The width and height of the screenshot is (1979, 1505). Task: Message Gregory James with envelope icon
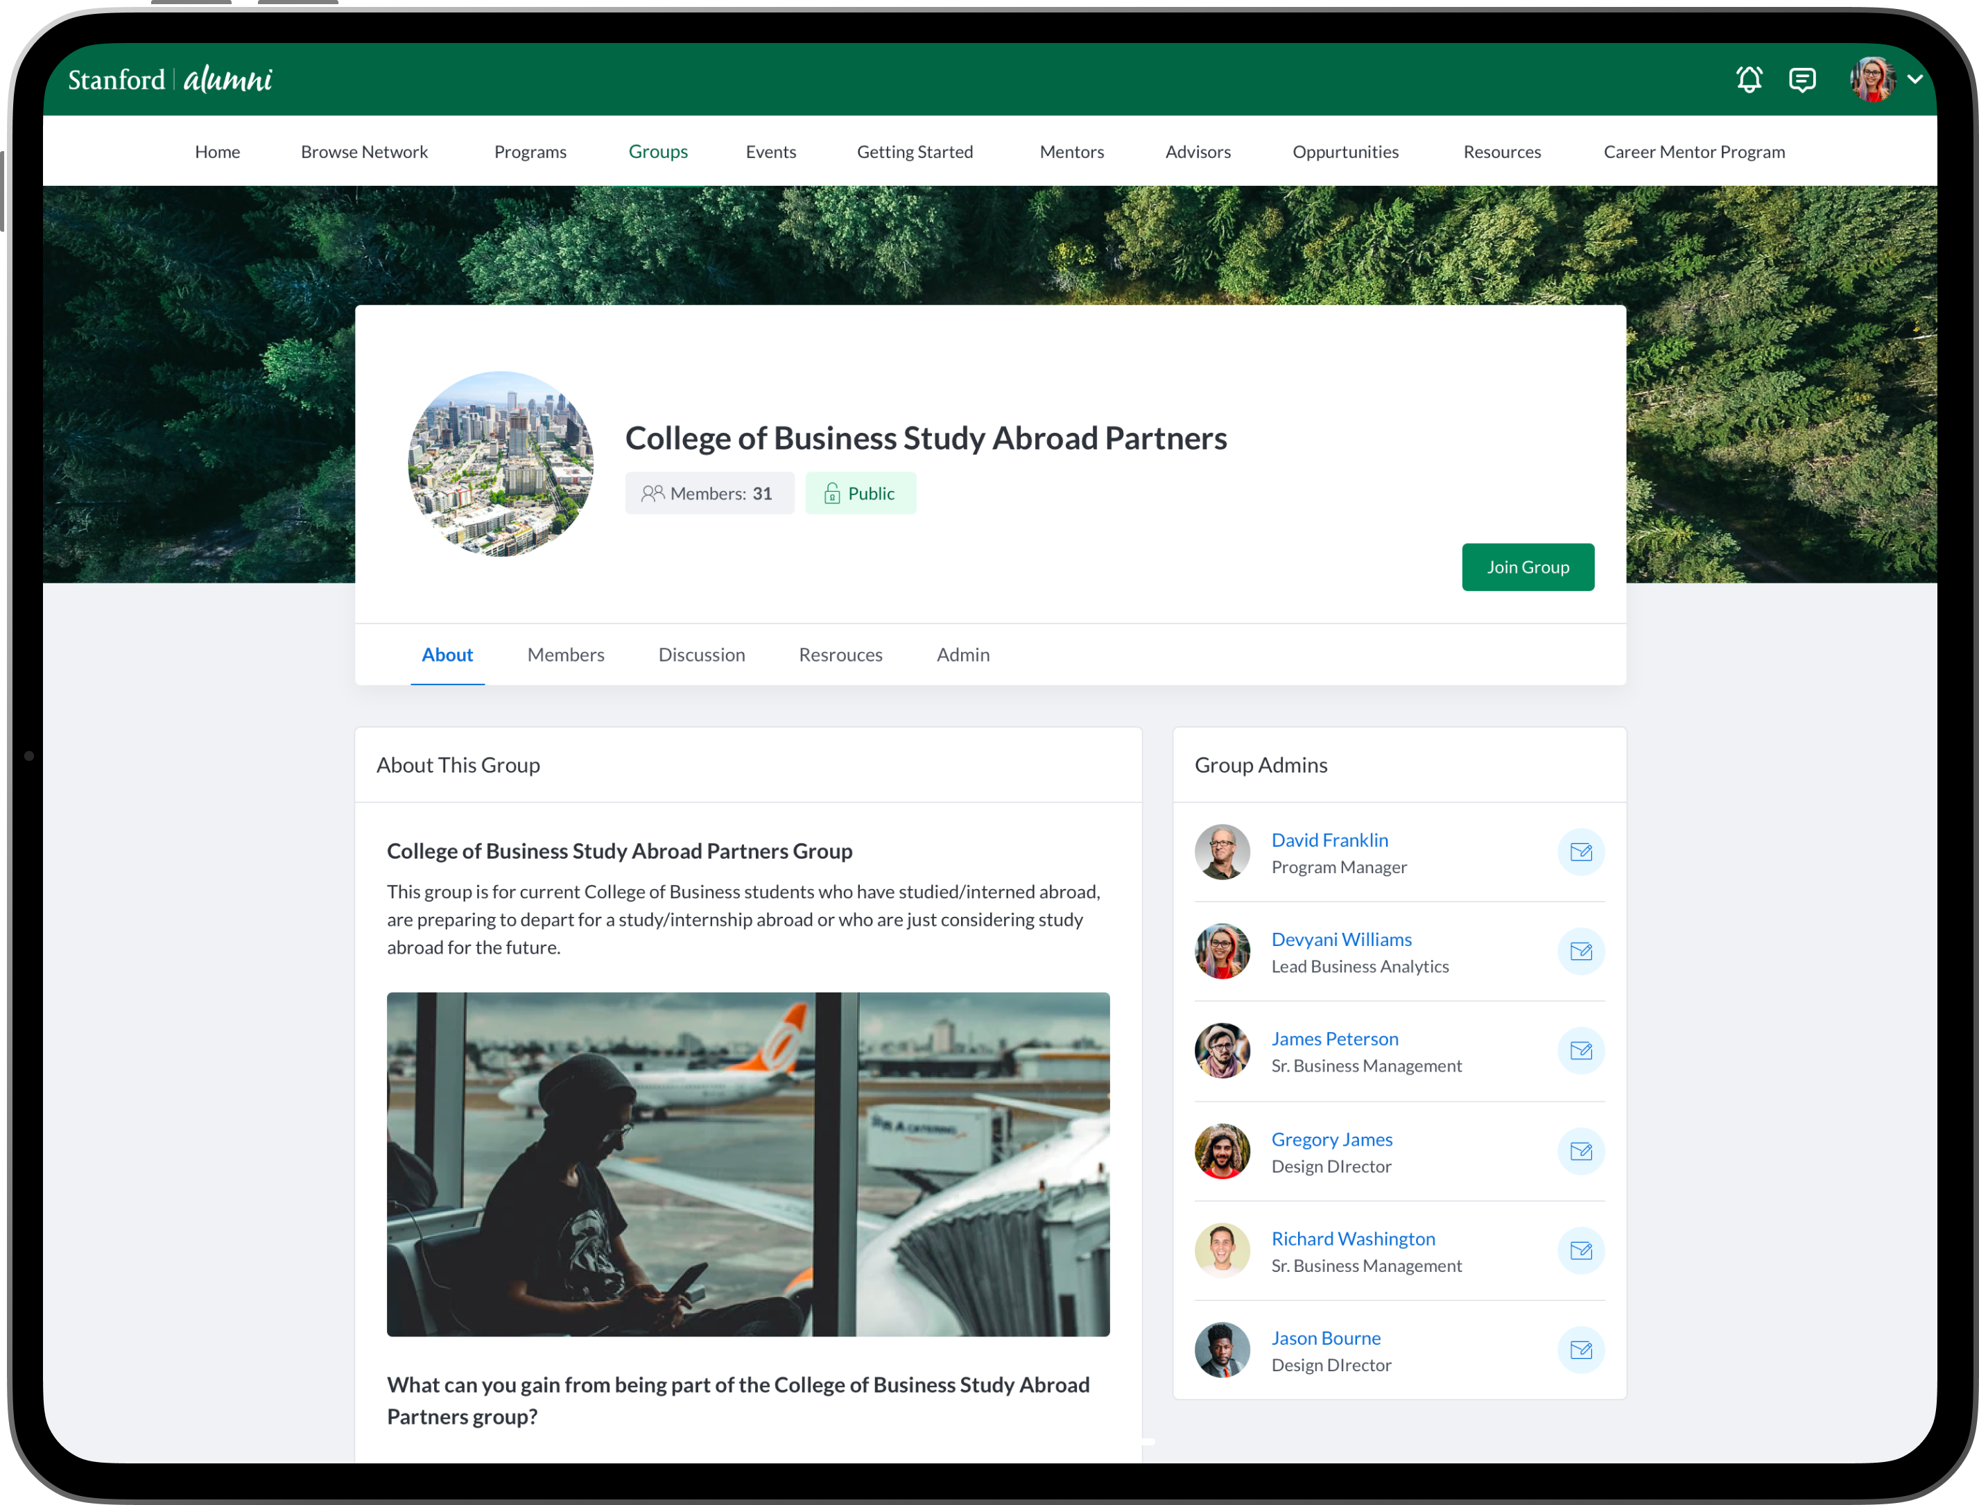pyautogui.click(x=1580, y=1151)
